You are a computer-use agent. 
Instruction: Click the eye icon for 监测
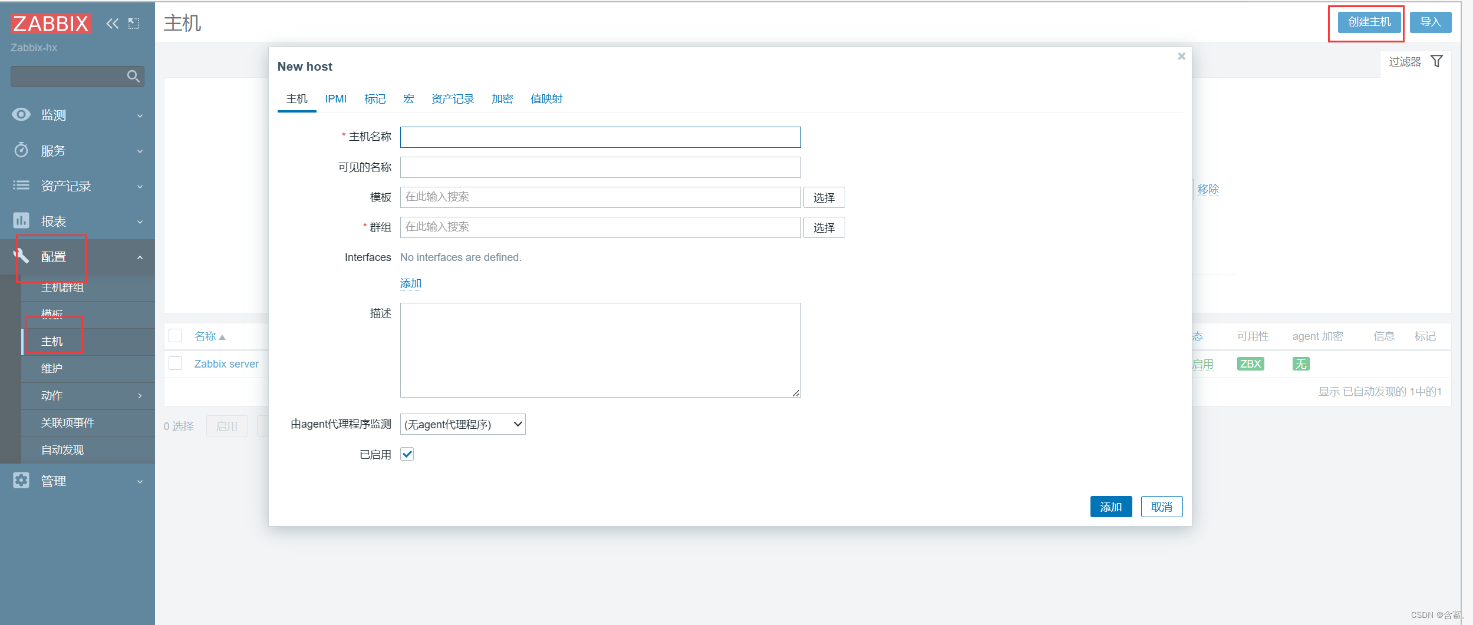click(x=21, y=114)
